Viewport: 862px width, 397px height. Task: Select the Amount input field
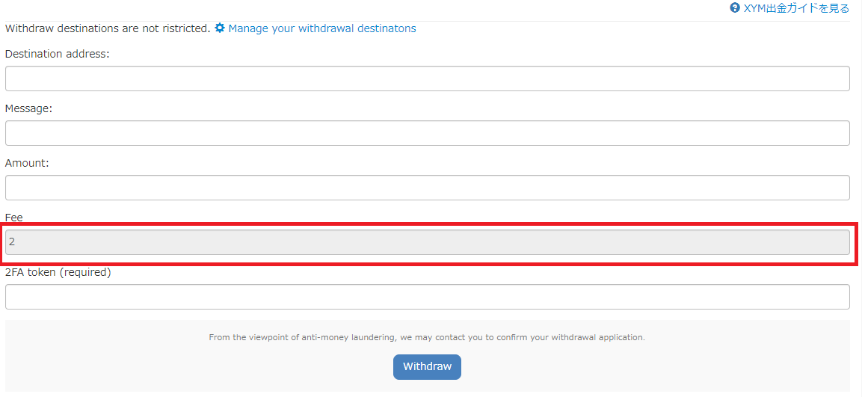pyautogui.click(x=427, y=188)
